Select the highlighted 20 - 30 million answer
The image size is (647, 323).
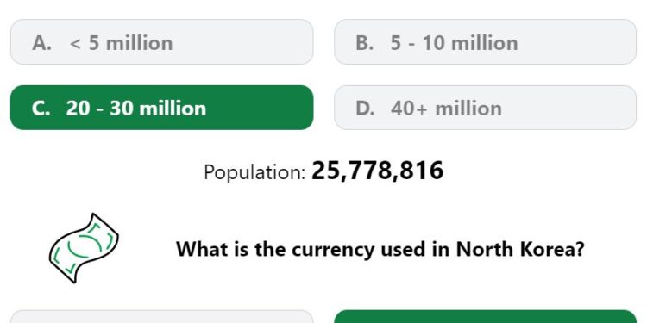click(x=162, y=108)
